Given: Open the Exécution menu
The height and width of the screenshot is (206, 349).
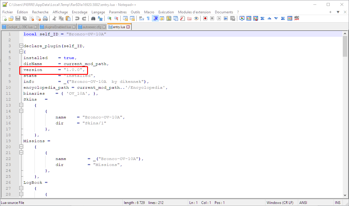Looking at the screenshot, I should [166, 12].
